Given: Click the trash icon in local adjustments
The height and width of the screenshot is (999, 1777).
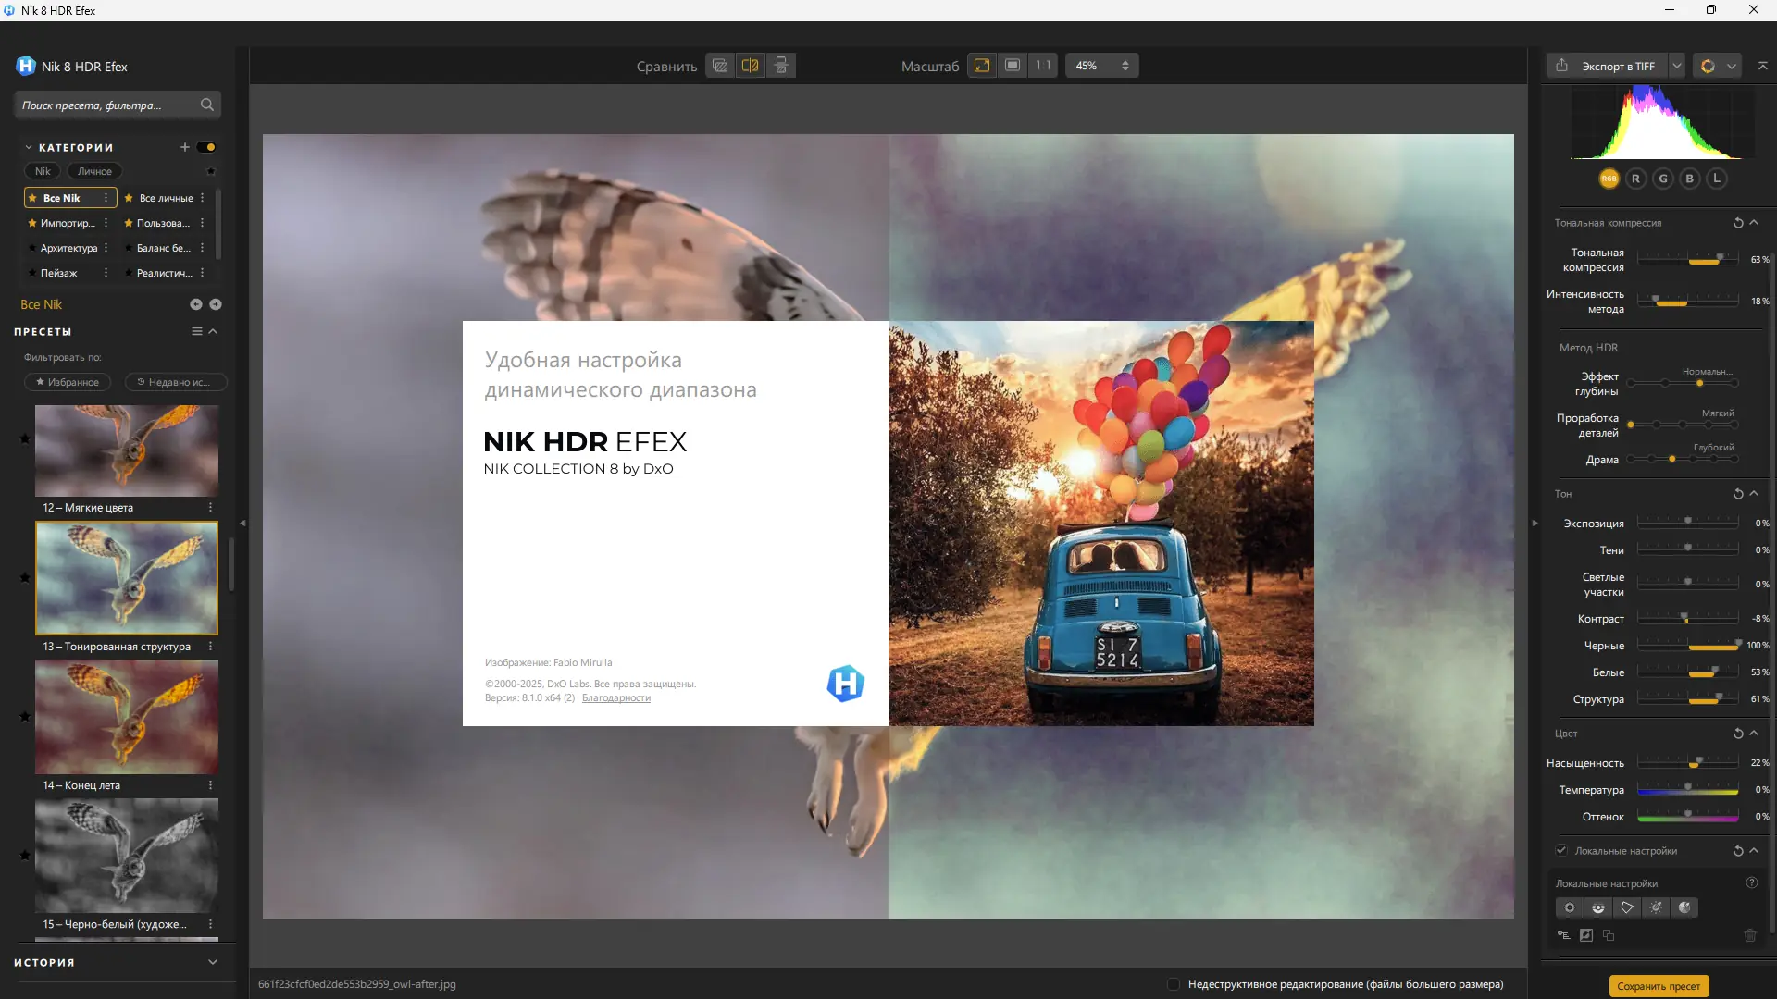Looking at the screenshot, I should point(1750,935).
